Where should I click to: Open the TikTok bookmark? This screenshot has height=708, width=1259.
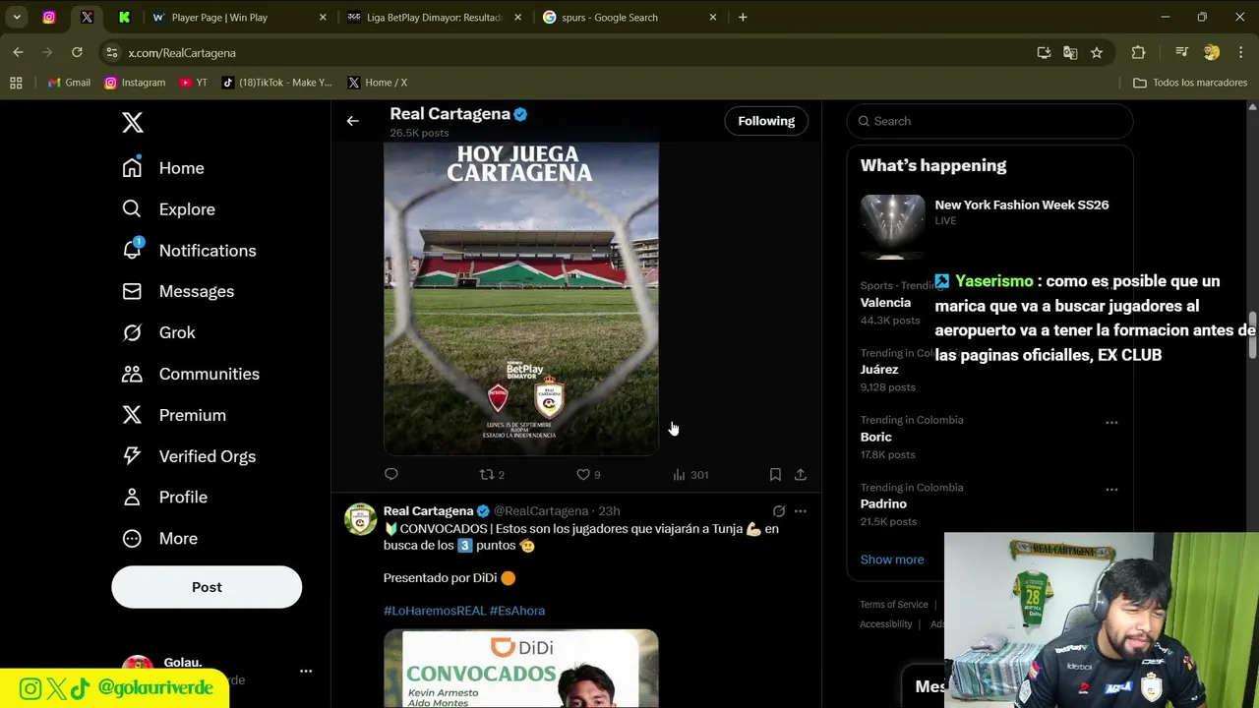point(277,83)
